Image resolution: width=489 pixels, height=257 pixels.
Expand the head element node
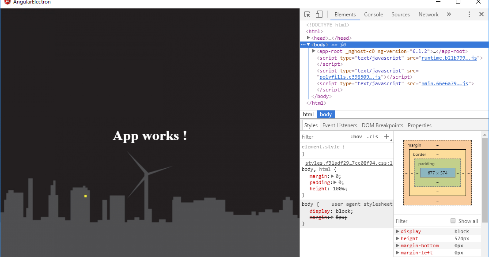pos(308,38)
